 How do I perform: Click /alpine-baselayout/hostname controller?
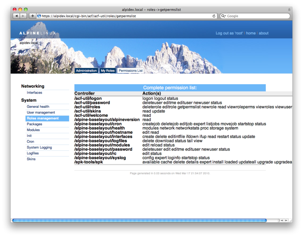coord(104,132)
